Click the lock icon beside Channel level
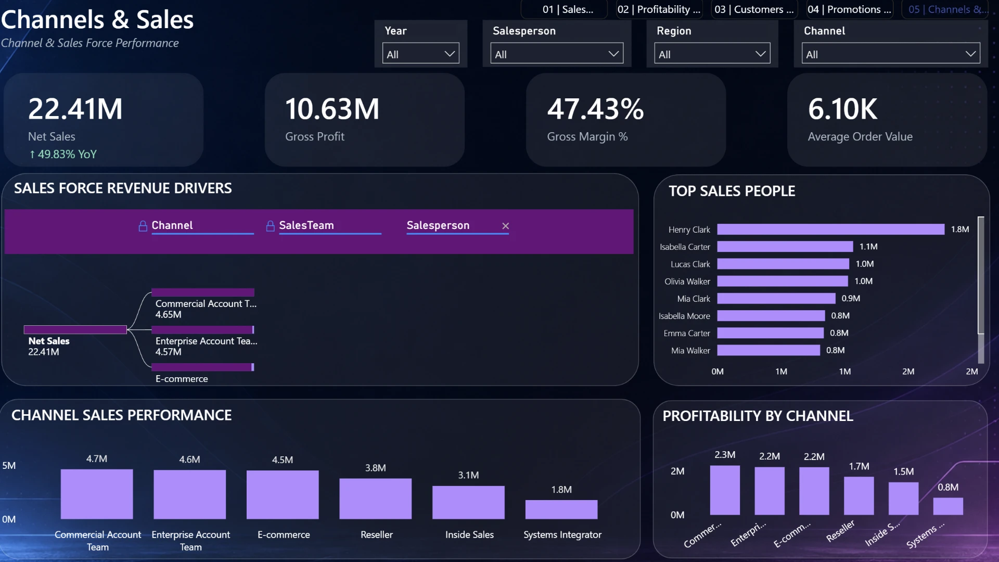 point(143,226)
